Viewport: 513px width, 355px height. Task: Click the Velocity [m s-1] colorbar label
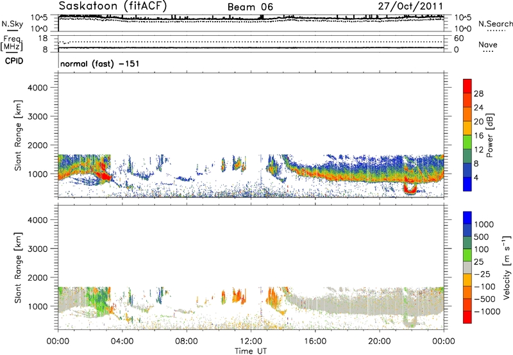pos(507,267)
